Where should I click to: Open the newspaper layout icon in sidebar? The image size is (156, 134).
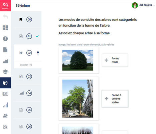coord(5,94)
